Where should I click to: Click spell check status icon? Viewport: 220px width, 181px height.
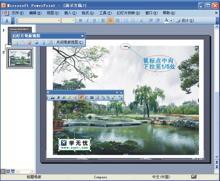pyautogui.click(x=194, y=177)
